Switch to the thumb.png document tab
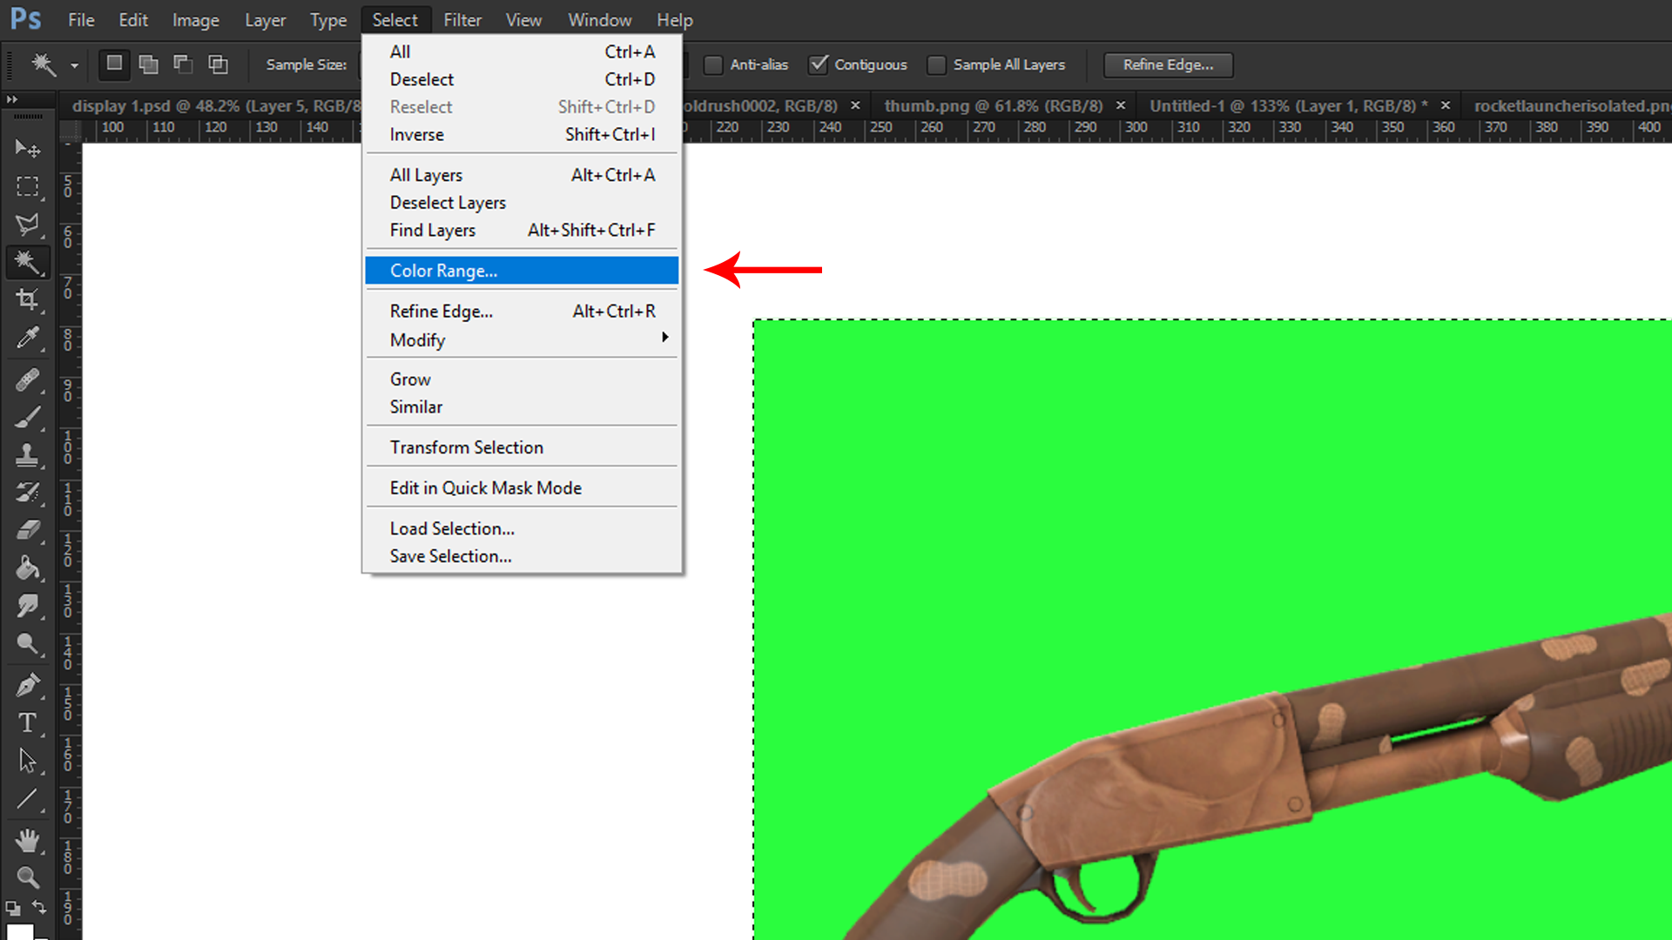The width and height of the screenshot is (1672, 940). (x=993, y=106)
